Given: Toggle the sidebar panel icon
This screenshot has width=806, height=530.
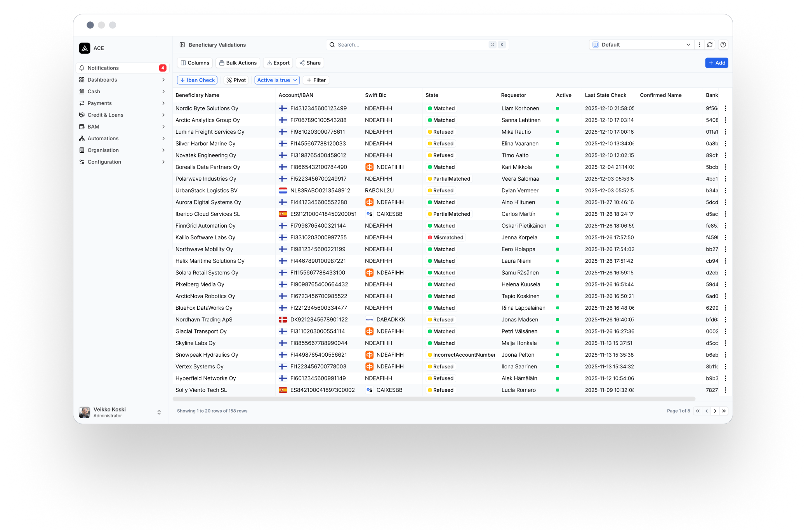Looking at the screenshot, I should [x=182, y=45].
